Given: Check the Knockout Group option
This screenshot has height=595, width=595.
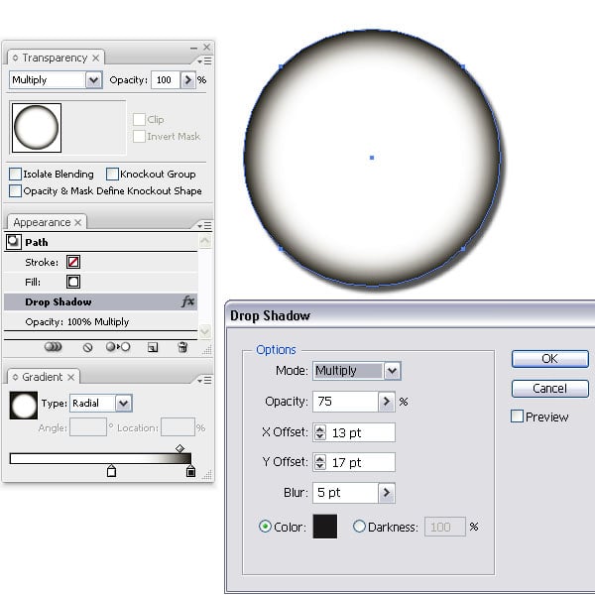Looking at the screenshot, I should pyautogui.click(x=112, y=174).
